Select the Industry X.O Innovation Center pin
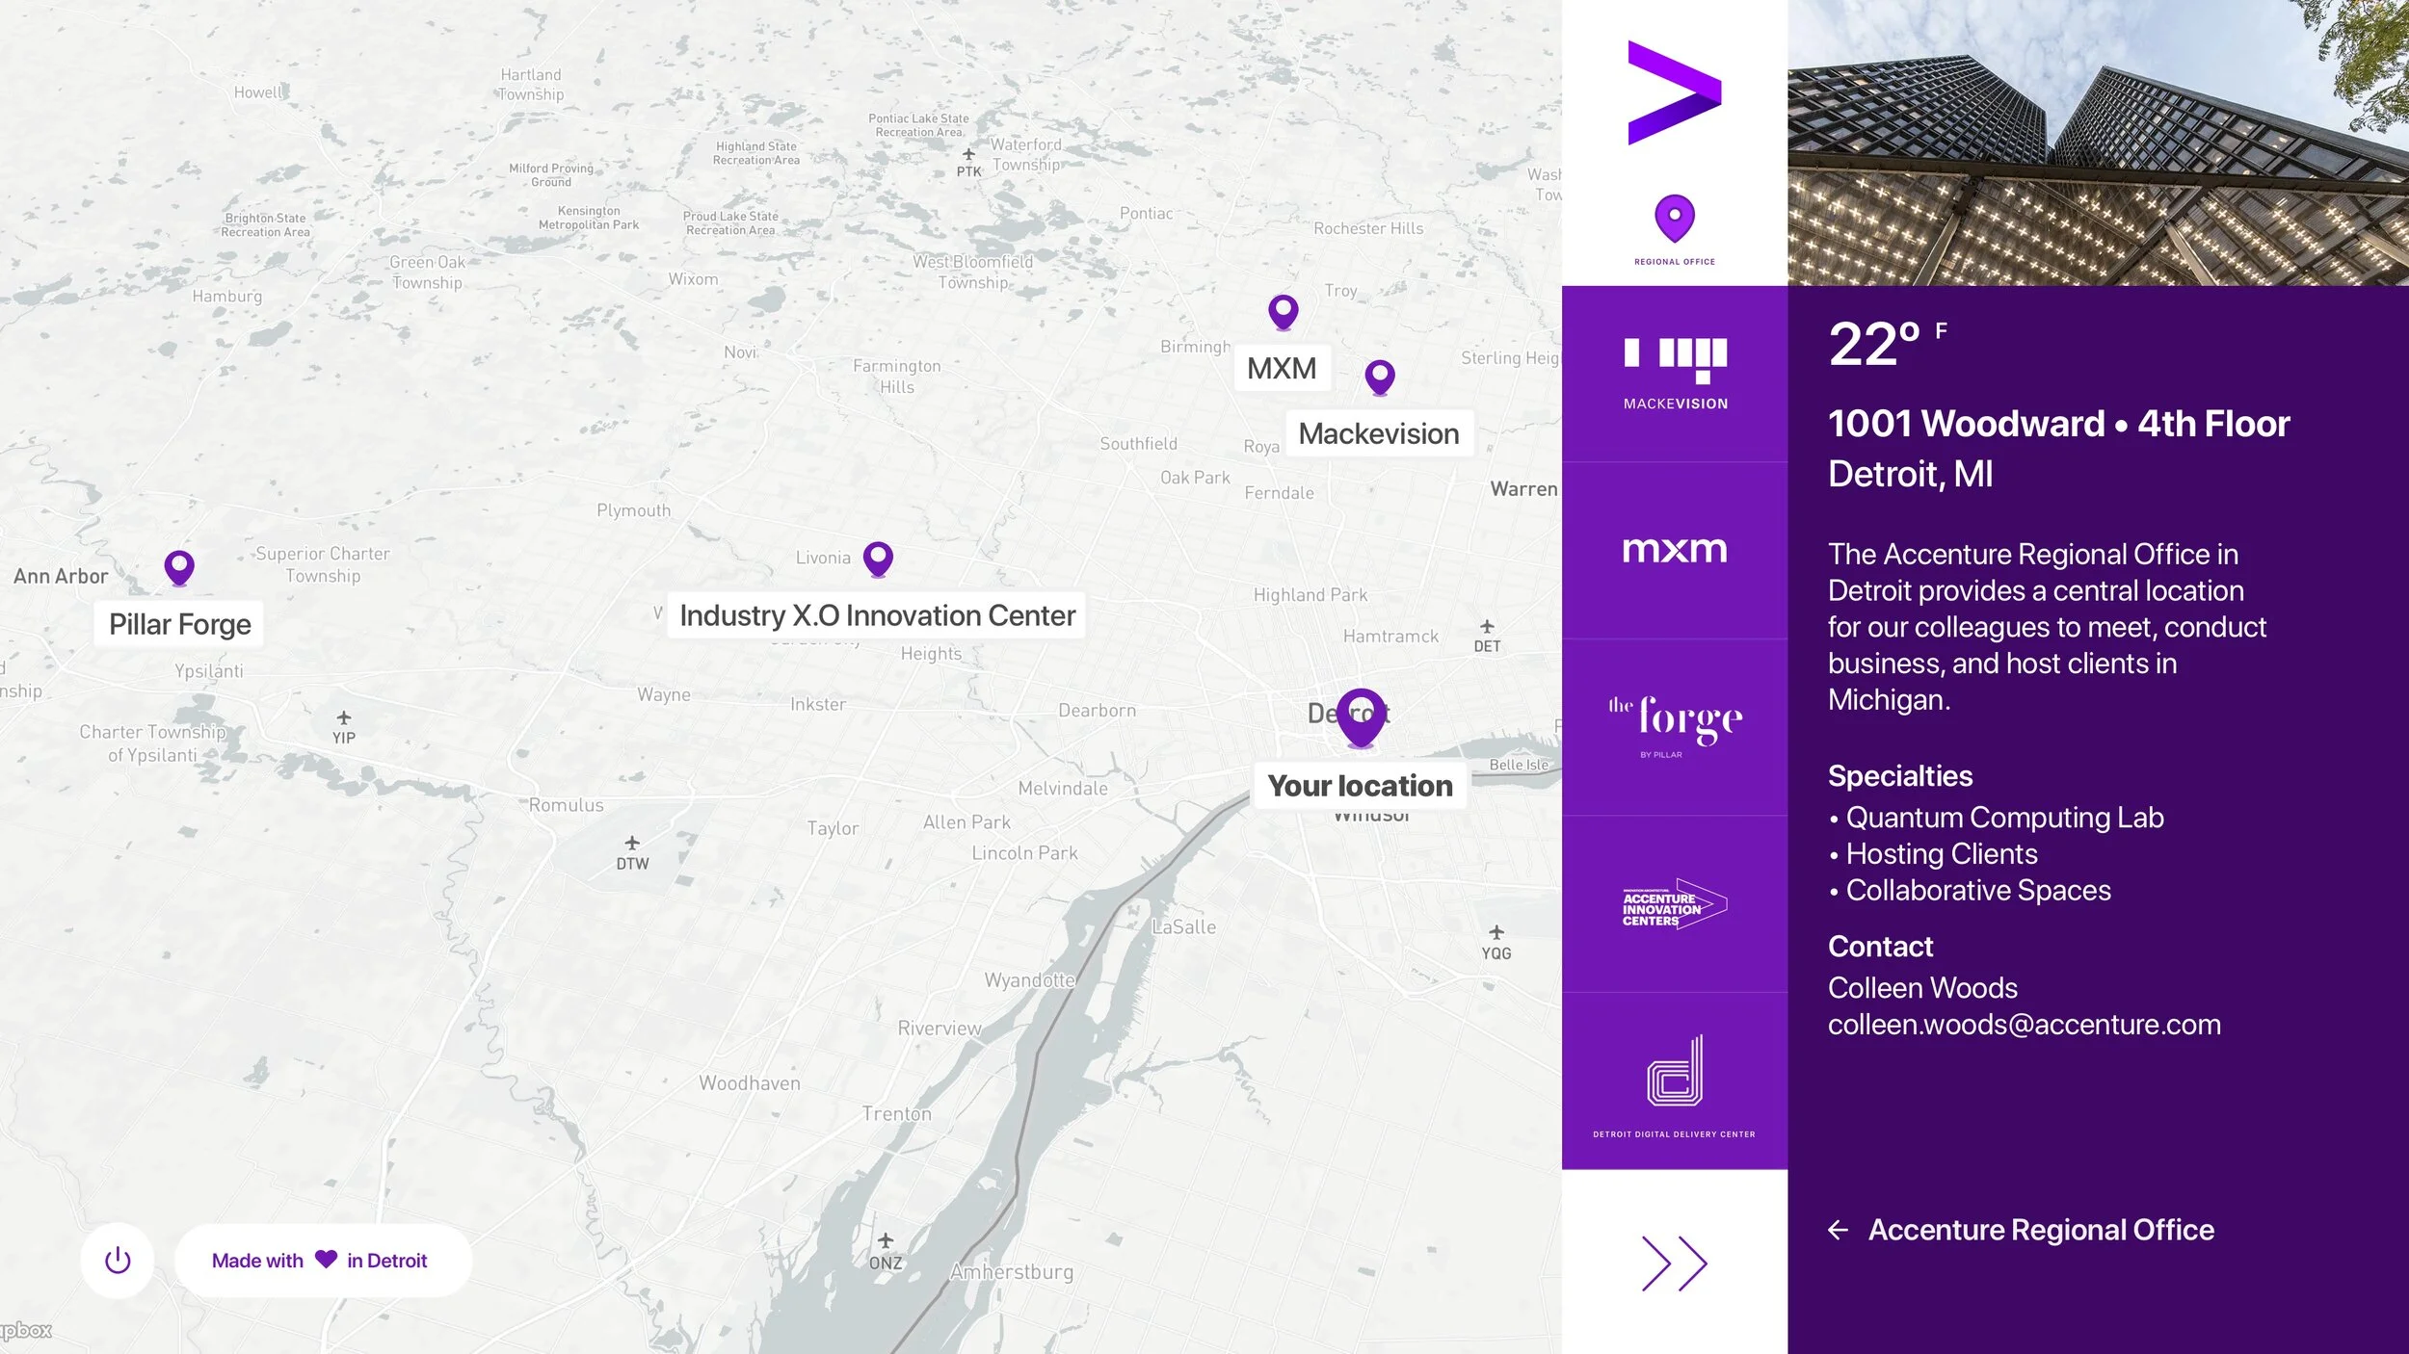This screenshot has width=2409, height=1354. click(878, 559)
